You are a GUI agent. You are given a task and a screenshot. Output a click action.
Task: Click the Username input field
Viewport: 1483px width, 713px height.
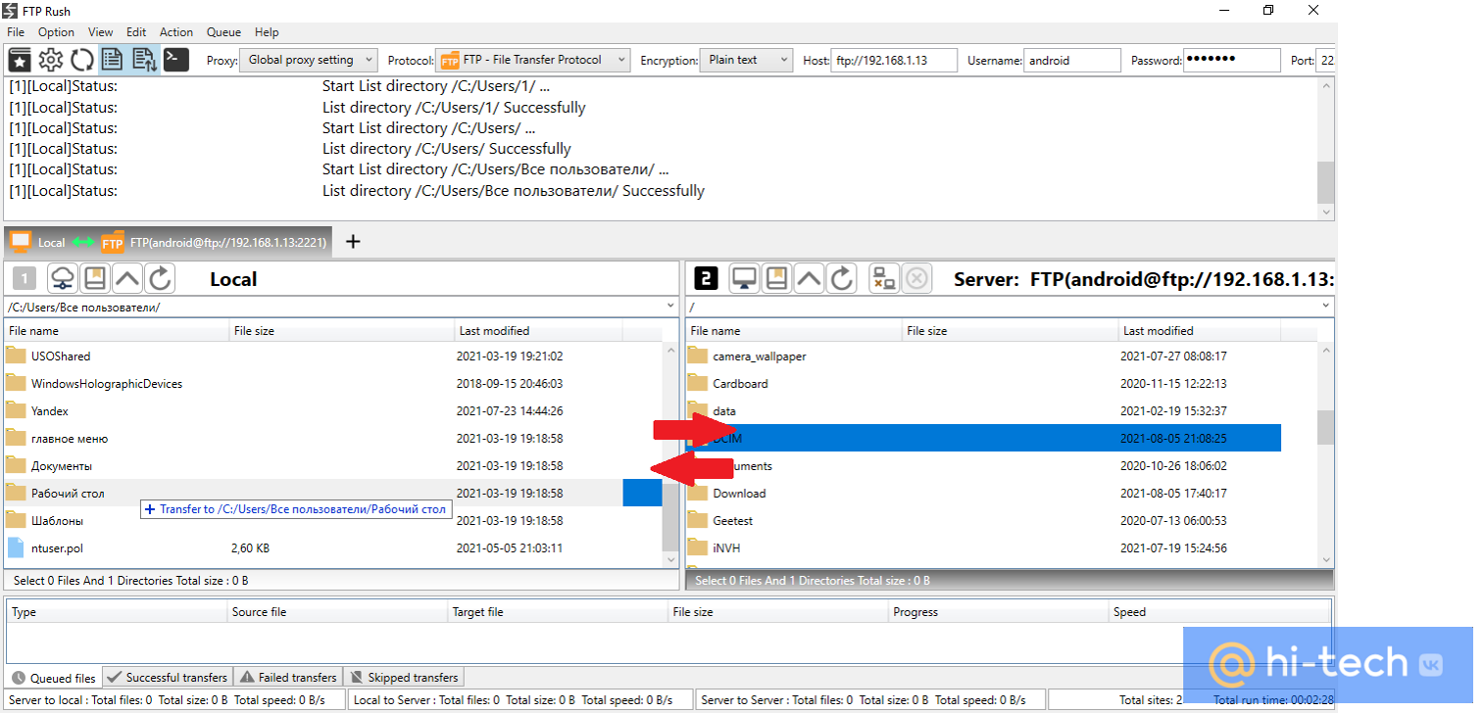click(1071, 61)
